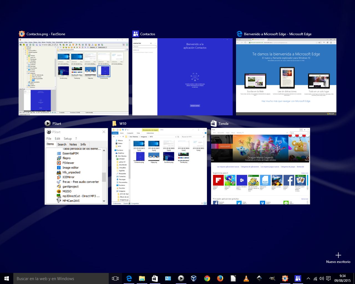Viewport: 355px width, 284px height.
Task: Launch Google Chrome from the taskbar
Action: pyautogui.click(x=207, y=278)
